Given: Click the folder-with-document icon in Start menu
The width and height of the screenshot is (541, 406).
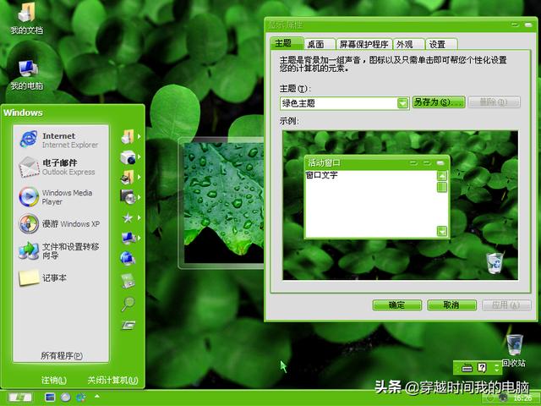Looking at the screenshot, I should click(x=128, y=137).
